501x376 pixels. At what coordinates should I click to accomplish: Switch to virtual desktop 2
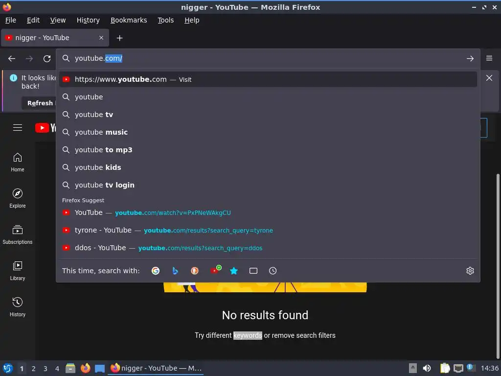[34, 369]
